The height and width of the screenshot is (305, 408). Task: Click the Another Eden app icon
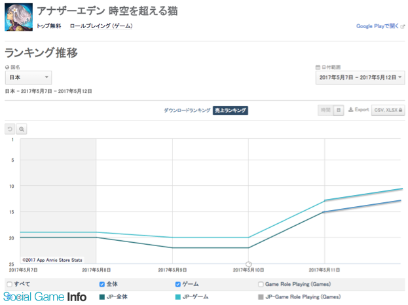pos(19,17)
